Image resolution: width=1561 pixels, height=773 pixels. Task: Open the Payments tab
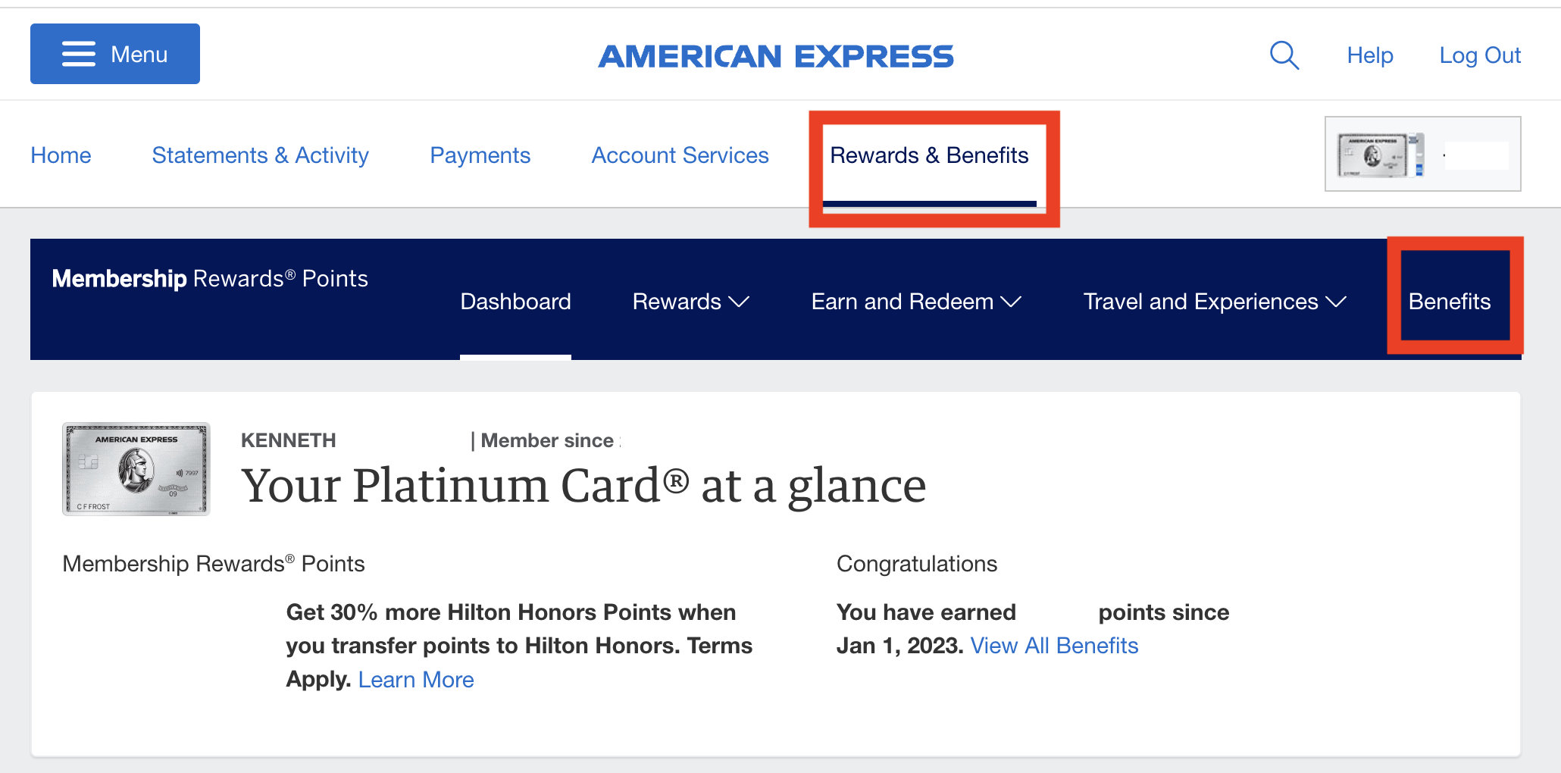(x=480, y=155)
